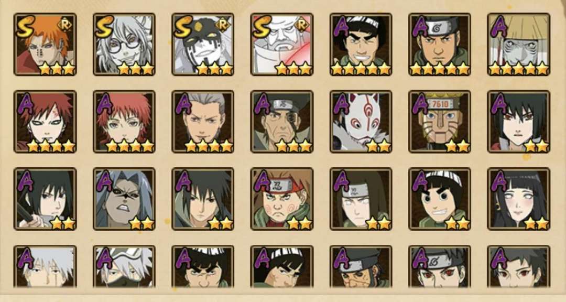Select the S-rank white-haired ninja with glasses
This screenshot has width=566, height=302.
(124, 45)
